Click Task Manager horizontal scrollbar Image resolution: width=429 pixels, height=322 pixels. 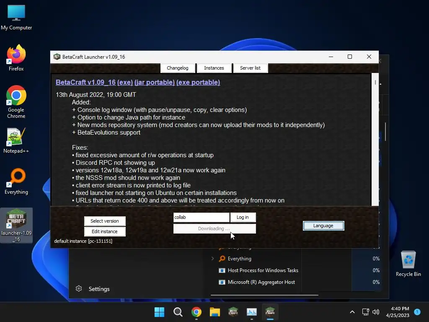pos(264,295)
